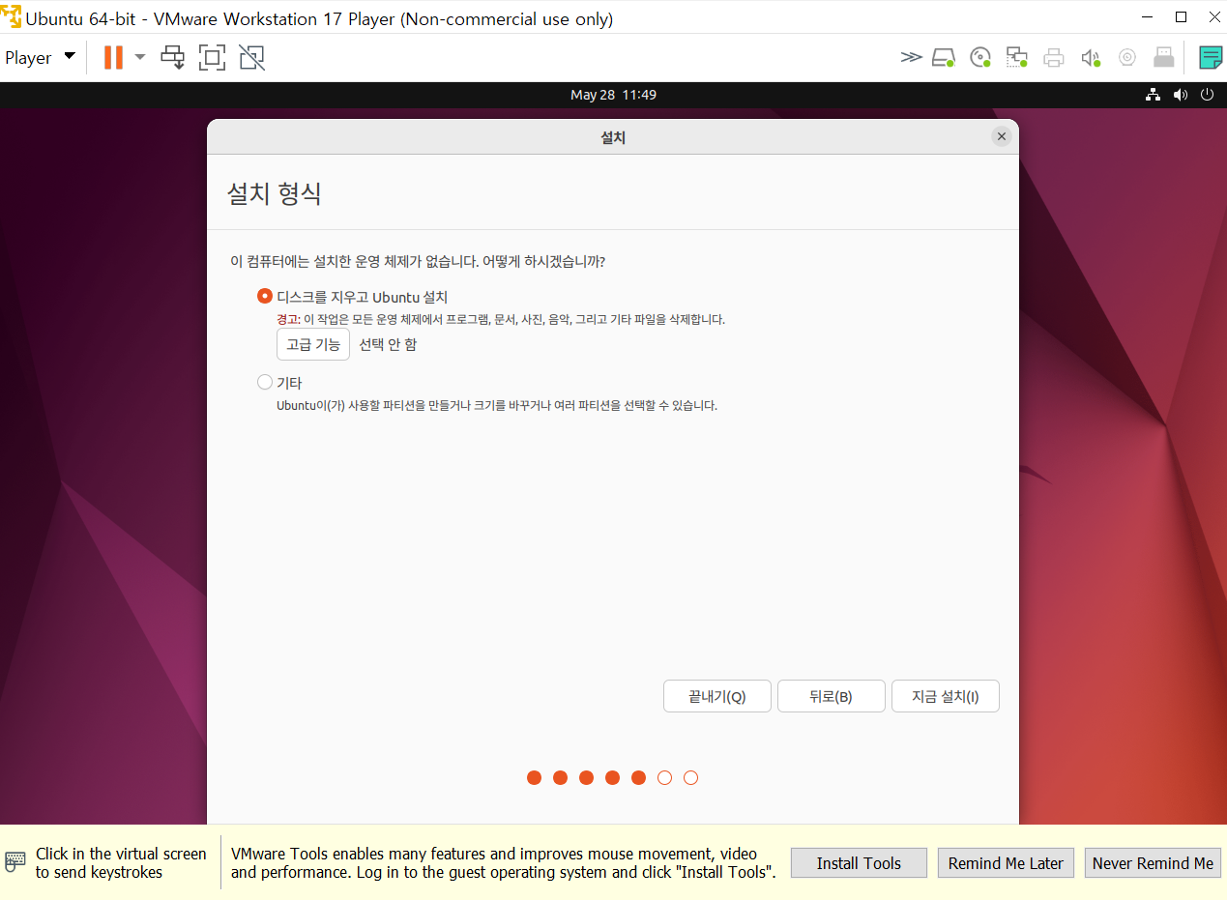This screenshot has width=1227, height=900.
Task: Click the USB device icon
Action: pyautogui.click(x=1164, y=57)
